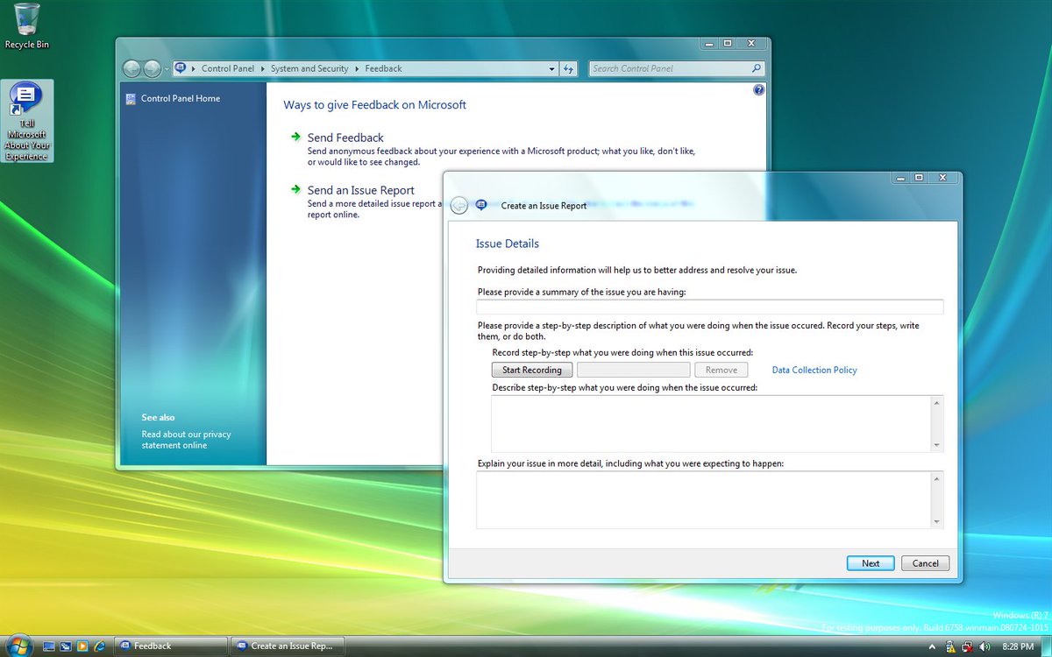Screen dimensions: 1052x657
Task: Open the volume speaker tray icon
Action: (x=984, y=646)
